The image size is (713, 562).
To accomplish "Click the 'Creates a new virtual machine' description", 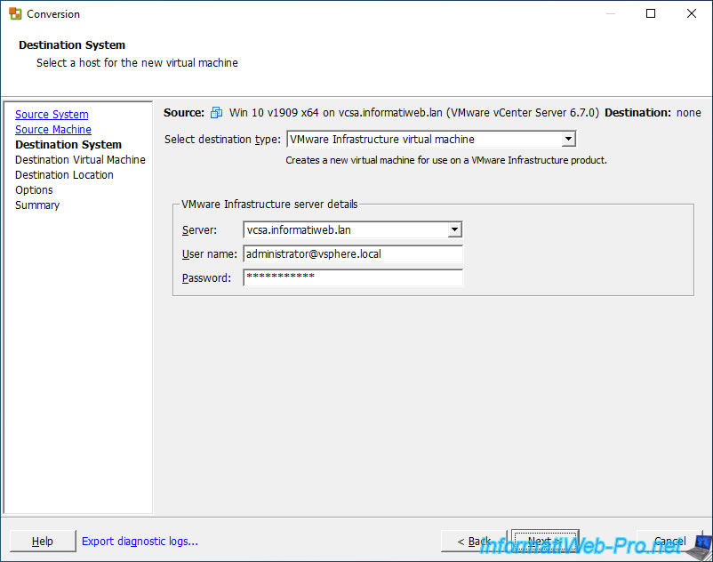I will pos(446,160).
